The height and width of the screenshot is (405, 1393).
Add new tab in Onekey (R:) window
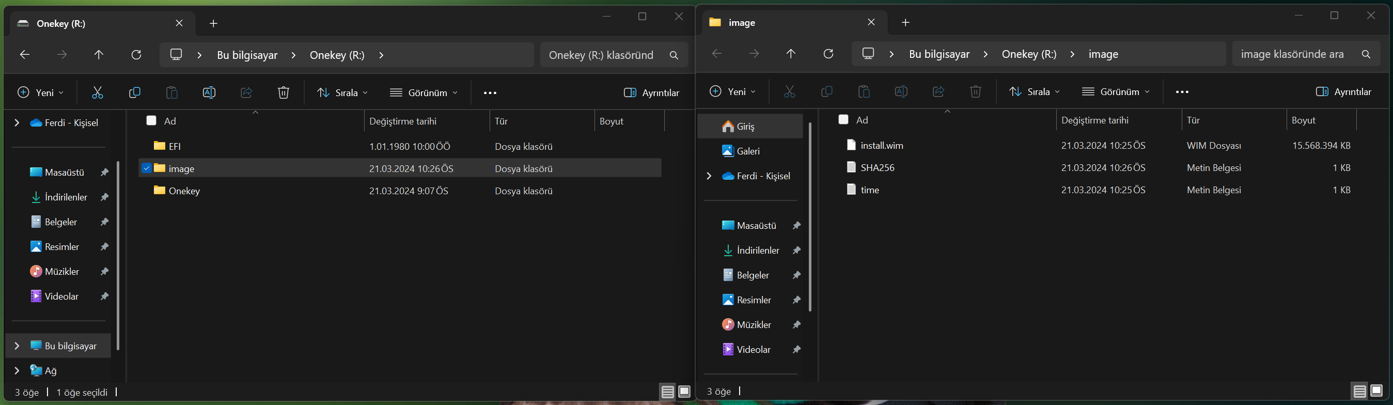tap(214, 23)
